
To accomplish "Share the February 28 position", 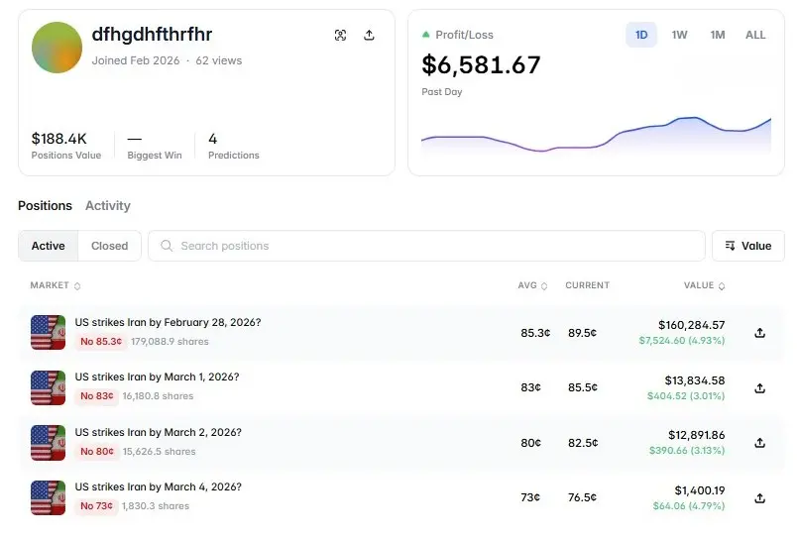I will (x=760, y=333).
